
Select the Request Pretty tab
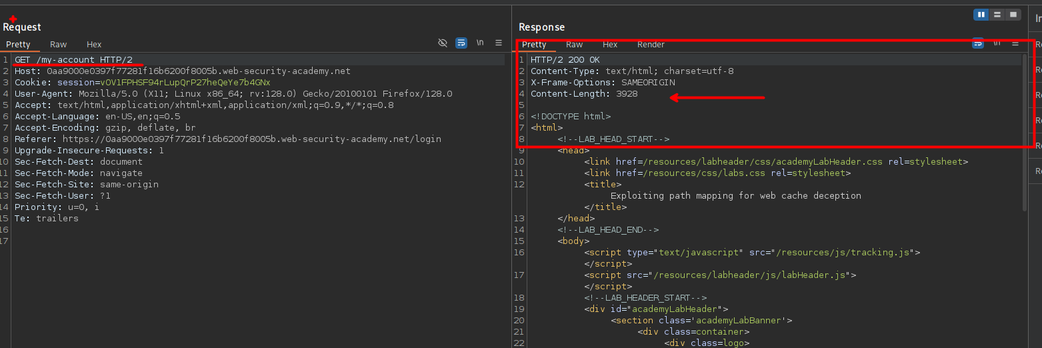[x=19, y=45]
